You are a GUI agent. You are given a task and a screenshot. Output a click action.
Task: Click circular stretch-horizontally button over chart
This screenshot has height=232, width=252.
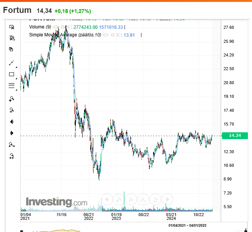(143, 199)
